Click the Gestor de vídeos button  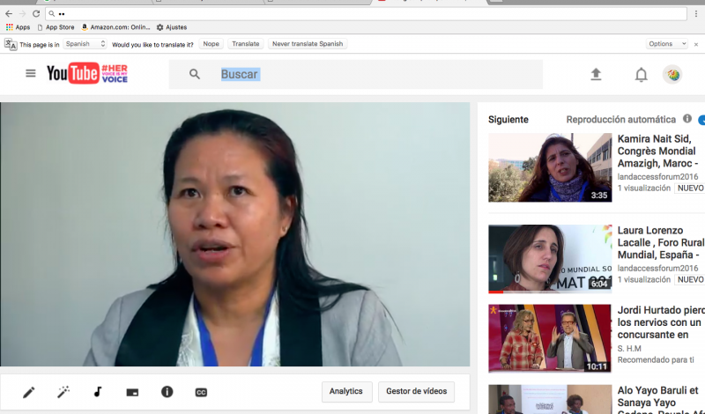click(416, 392)
